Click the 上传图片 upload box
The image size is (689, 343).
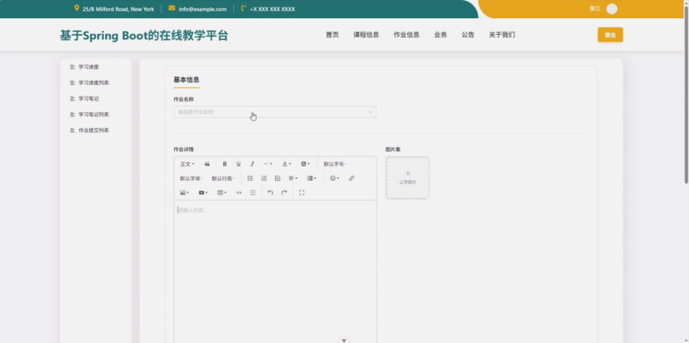407,178
